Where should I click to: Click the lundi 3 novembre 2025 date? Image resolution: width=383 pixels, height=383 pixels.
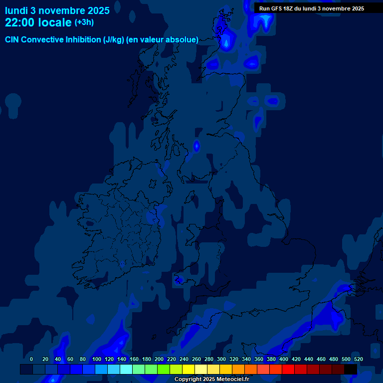point(57,10)
